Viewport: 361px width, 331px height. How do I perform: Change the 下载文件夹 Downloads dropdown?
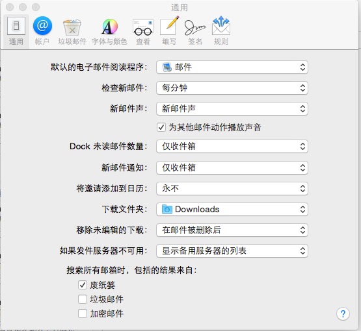(x=232, y=209)
